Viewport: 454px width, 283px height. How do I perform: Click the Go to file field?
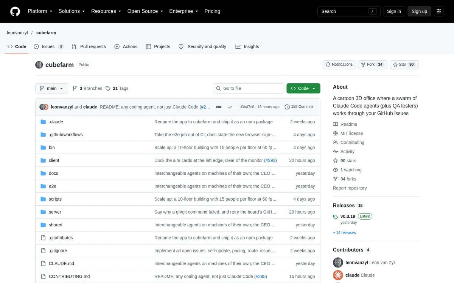pyautogui.click(x=249, y=88)
